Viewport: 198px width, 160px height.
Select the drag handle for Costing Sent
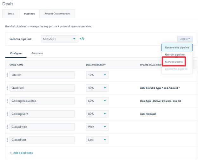pos(7,114)
